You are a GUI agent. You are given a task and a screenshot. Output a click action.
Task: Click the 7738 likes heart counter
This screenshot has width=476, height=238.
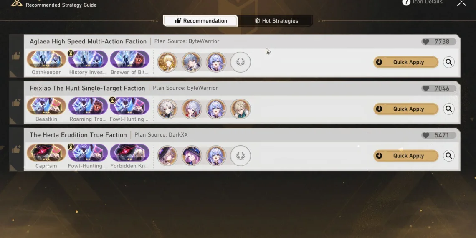[439, 42]
